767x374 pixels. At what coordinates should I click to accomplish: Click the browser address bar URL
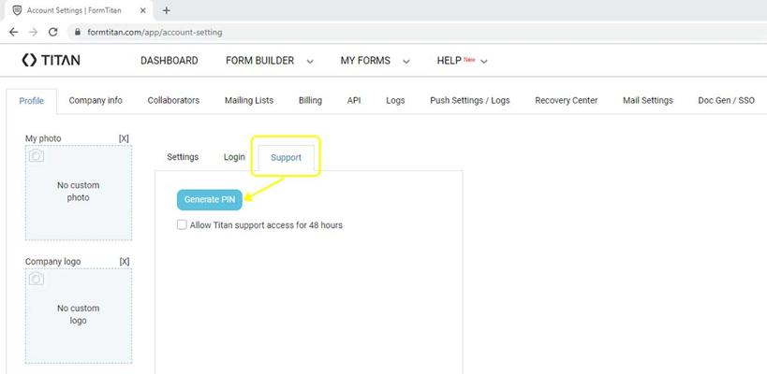[155, 32]
